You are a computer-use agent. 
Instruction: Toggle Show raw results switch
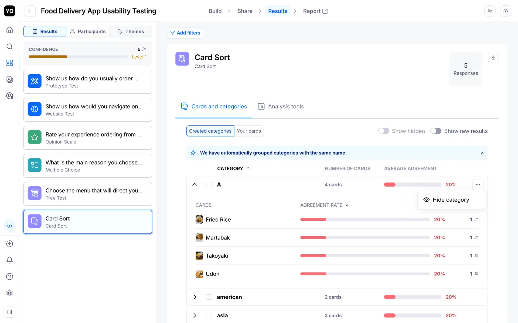(436, 131)
